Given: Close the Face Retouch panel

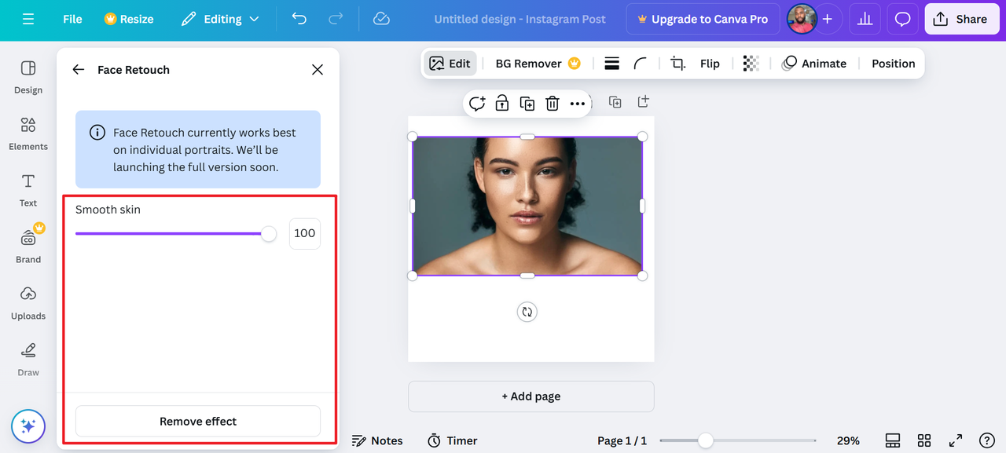Looking at the screenshot, I should 318,70.
